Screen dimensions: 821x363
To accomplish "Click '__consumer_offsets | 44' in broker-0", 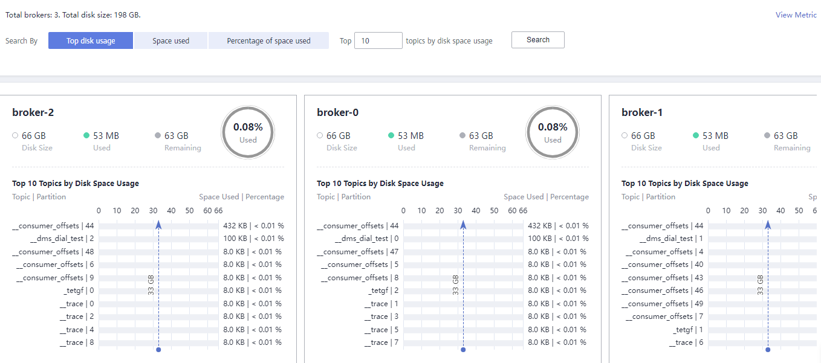I will pyautogui.click(x=358, y=226).
